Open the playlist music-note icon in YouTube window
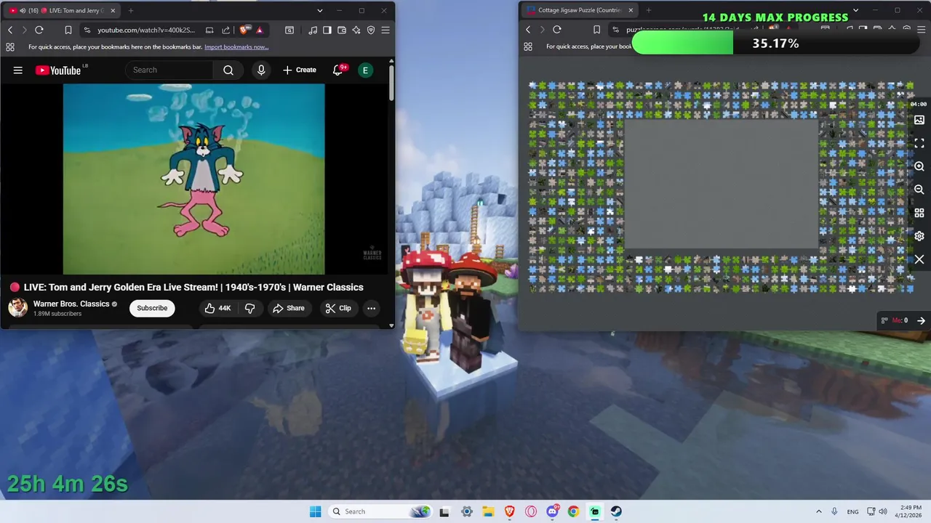The image size is (931, 523). tap(313, 30)
